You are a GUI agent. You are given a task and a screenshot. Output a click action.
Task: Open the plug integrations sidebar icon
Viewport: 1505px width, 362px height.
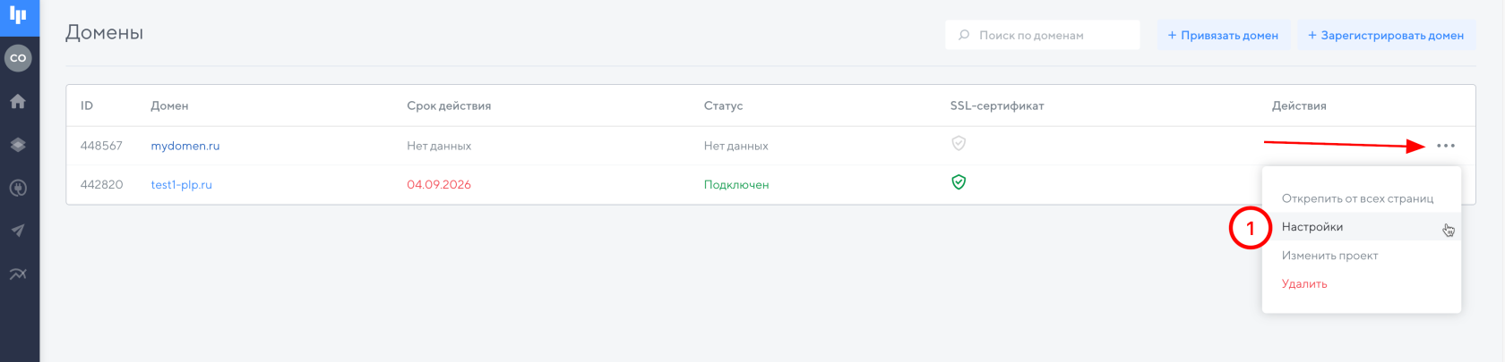18,188
